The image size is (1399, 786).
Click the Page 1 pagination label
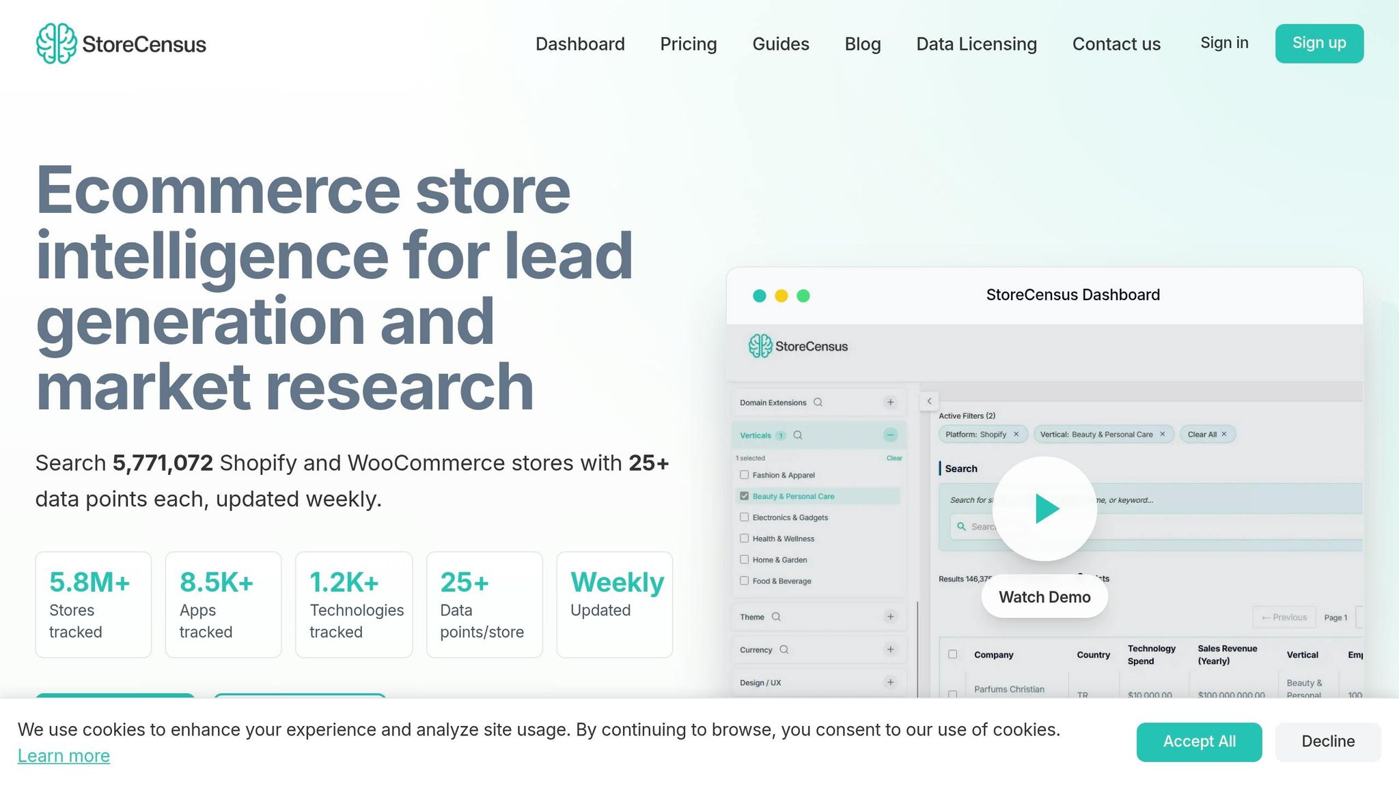[x=1335, y=617]
